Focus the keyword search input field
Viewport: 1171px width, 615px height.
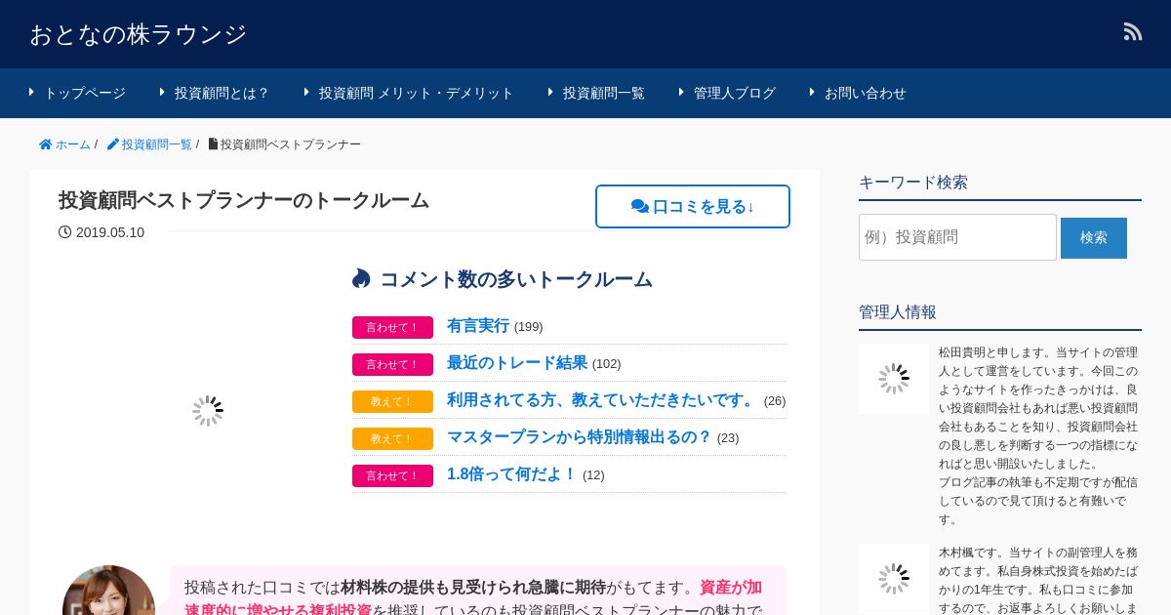click(957, 237)
